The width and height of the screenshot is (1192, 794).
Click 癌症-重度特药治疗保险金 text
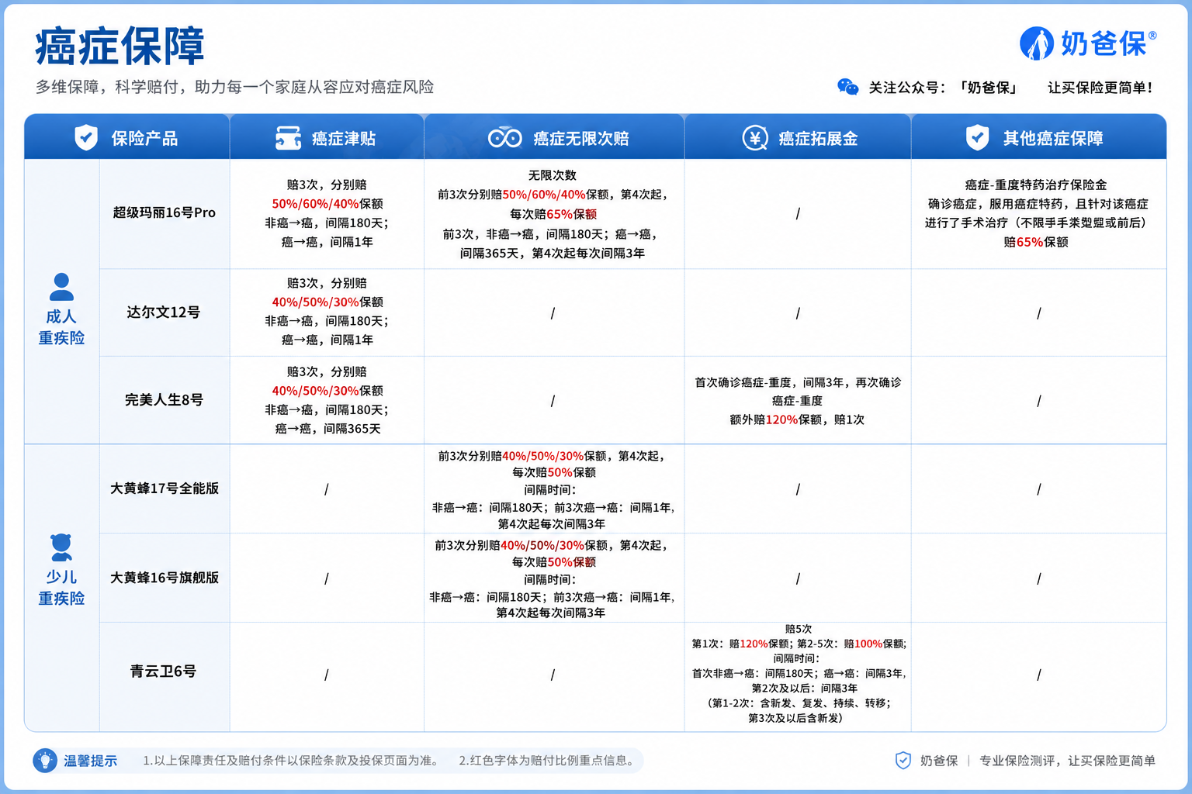[1036, 185]
